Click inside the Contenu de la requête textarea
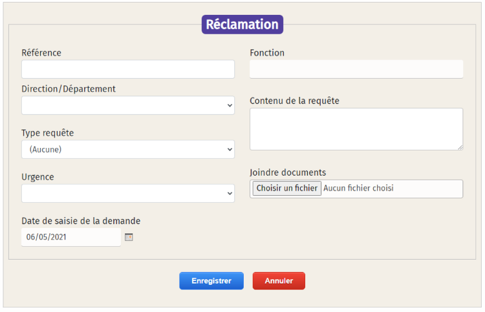485x312 pixels. click(x=356, y=129)
